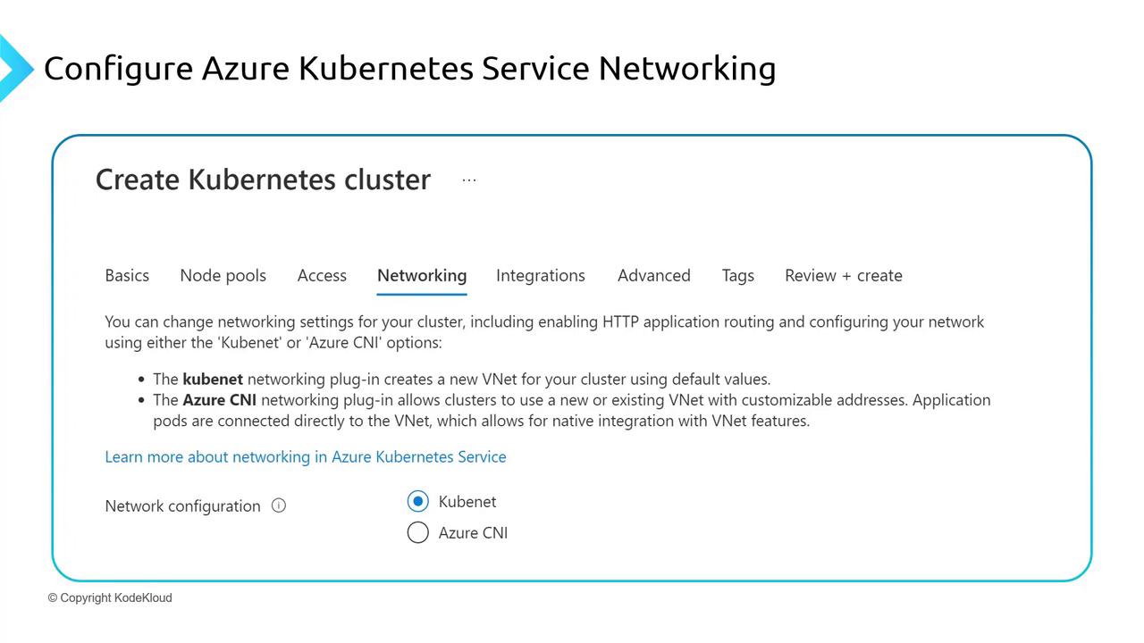The height and width of the screenshot is (643, 1144).
Task: Click the Create Kubernetes cluster heading
Action: 263,180
